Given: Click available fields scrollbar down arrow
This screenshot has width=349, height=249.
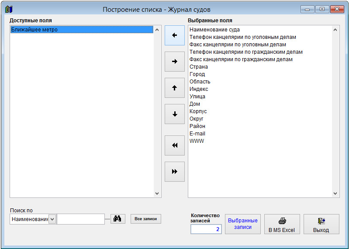Looking at the screenshot, I should click(x=157, y=194).
